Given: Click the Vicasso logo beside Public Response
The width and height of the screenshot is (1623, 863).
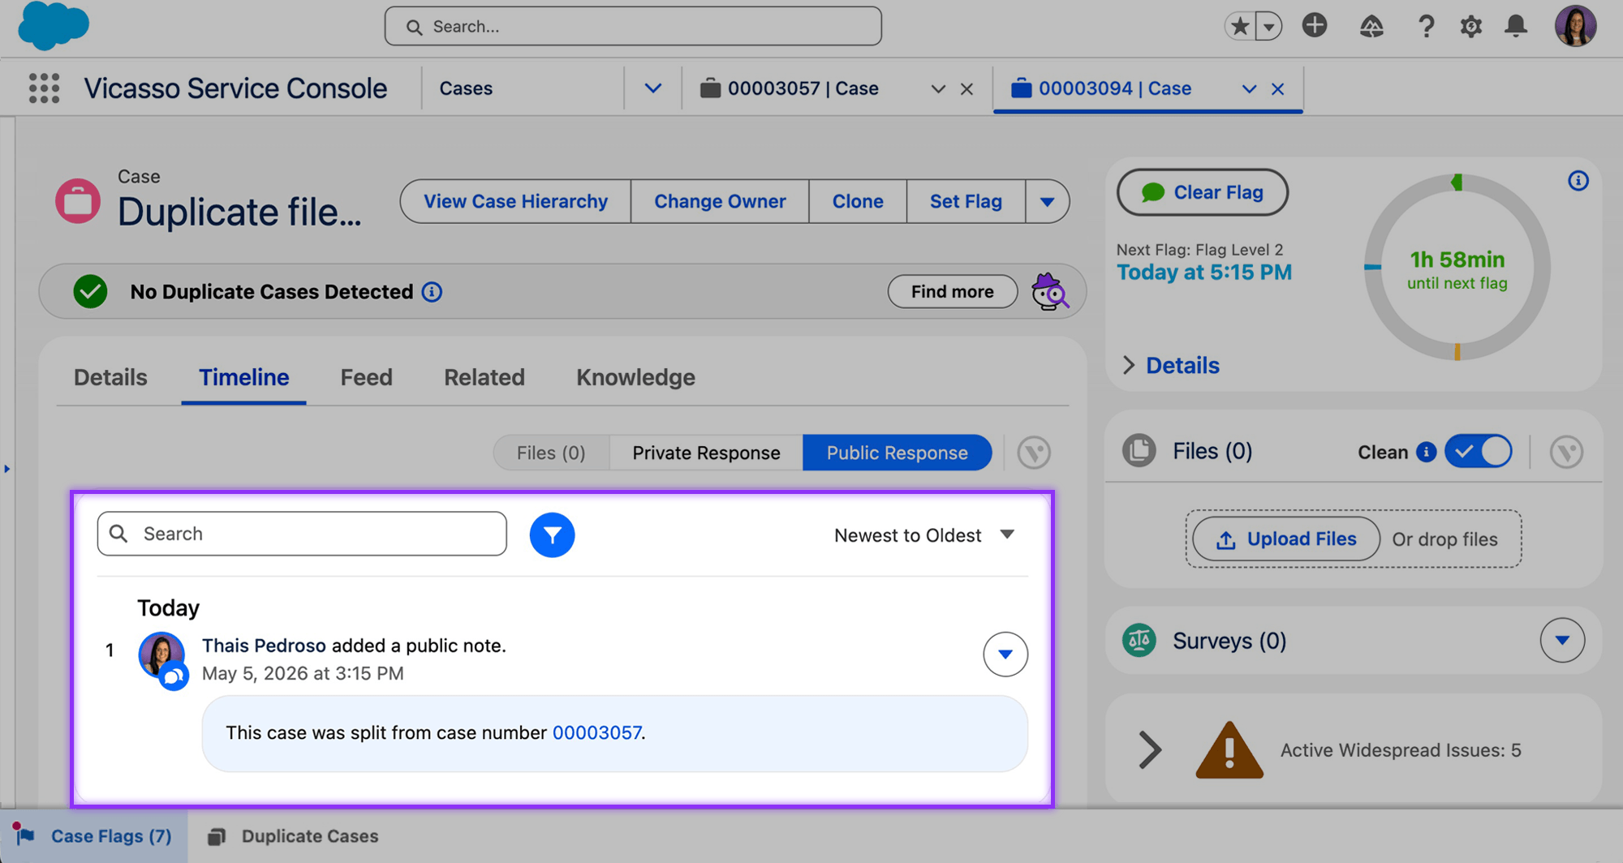Looking at the screenshot, I should pos(1034,453).
